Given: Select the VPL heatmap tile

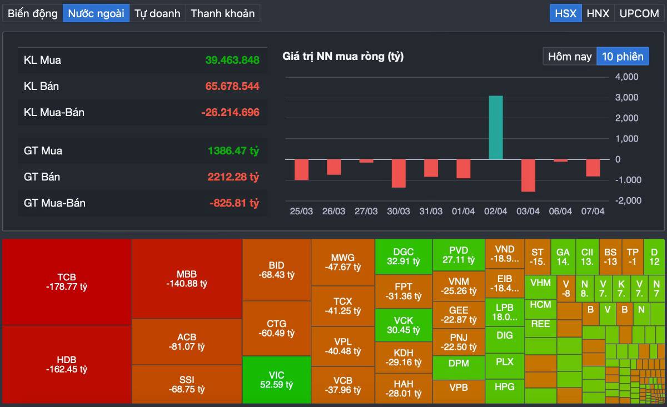Looking at the screenshot, I should (x=343, y=346).
